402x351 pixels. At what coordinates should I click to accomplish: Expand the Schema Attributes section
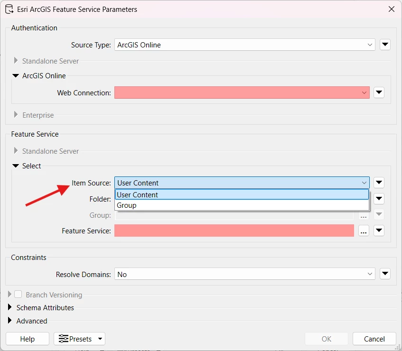pyautogui.click(x=10, y=307)
